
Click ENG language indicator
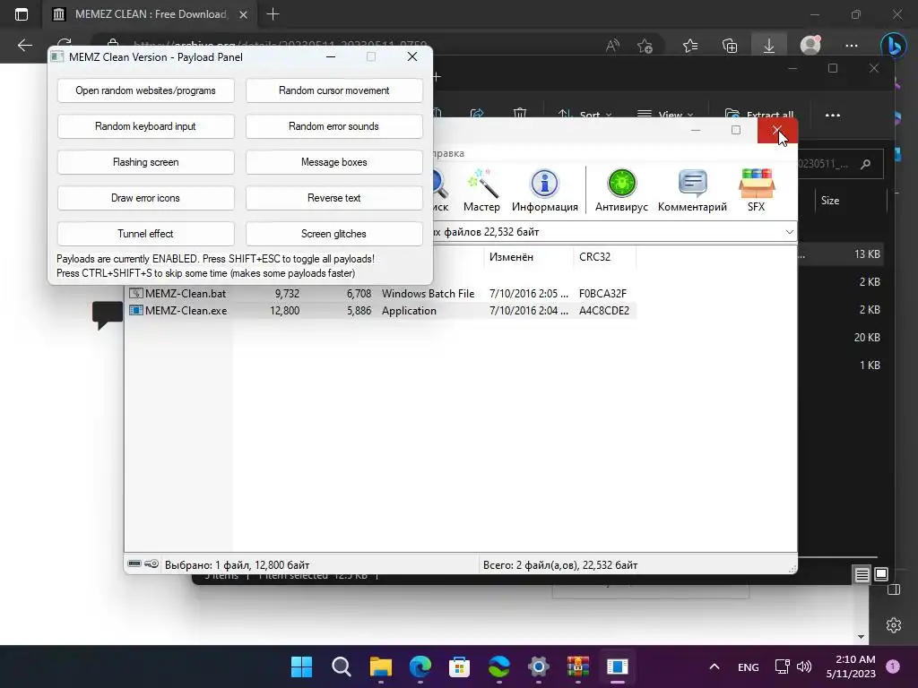click(749, 666)
